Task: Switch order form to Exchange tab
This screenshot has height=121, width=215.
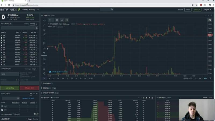Action: click(28, 69)
